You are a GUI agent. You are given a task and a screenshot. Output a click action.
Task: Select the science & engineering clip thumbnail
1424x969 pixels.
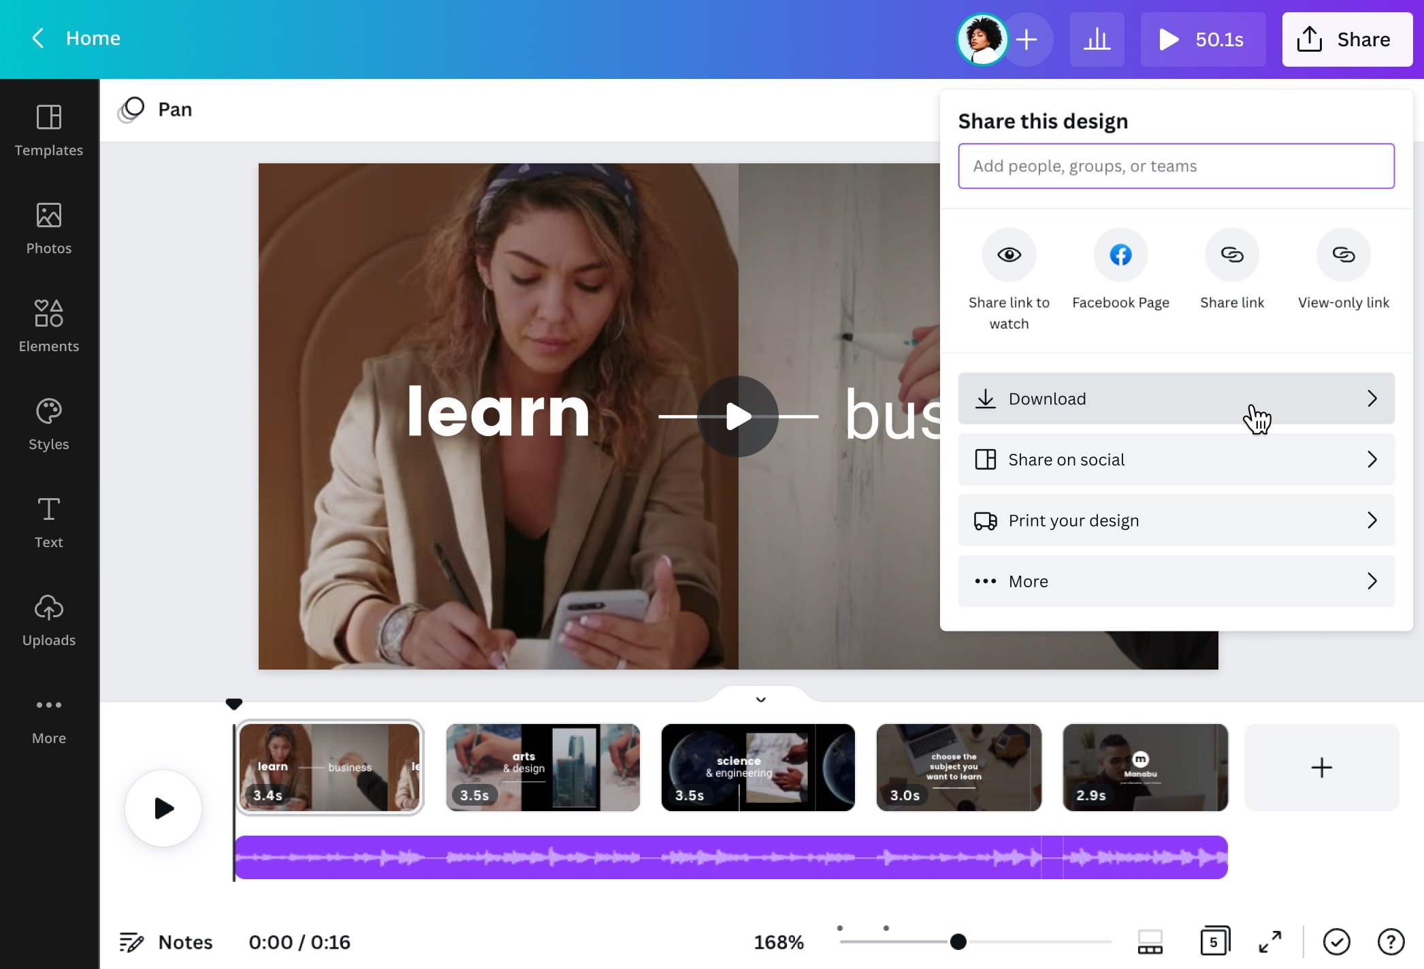[x=758, y=767]
